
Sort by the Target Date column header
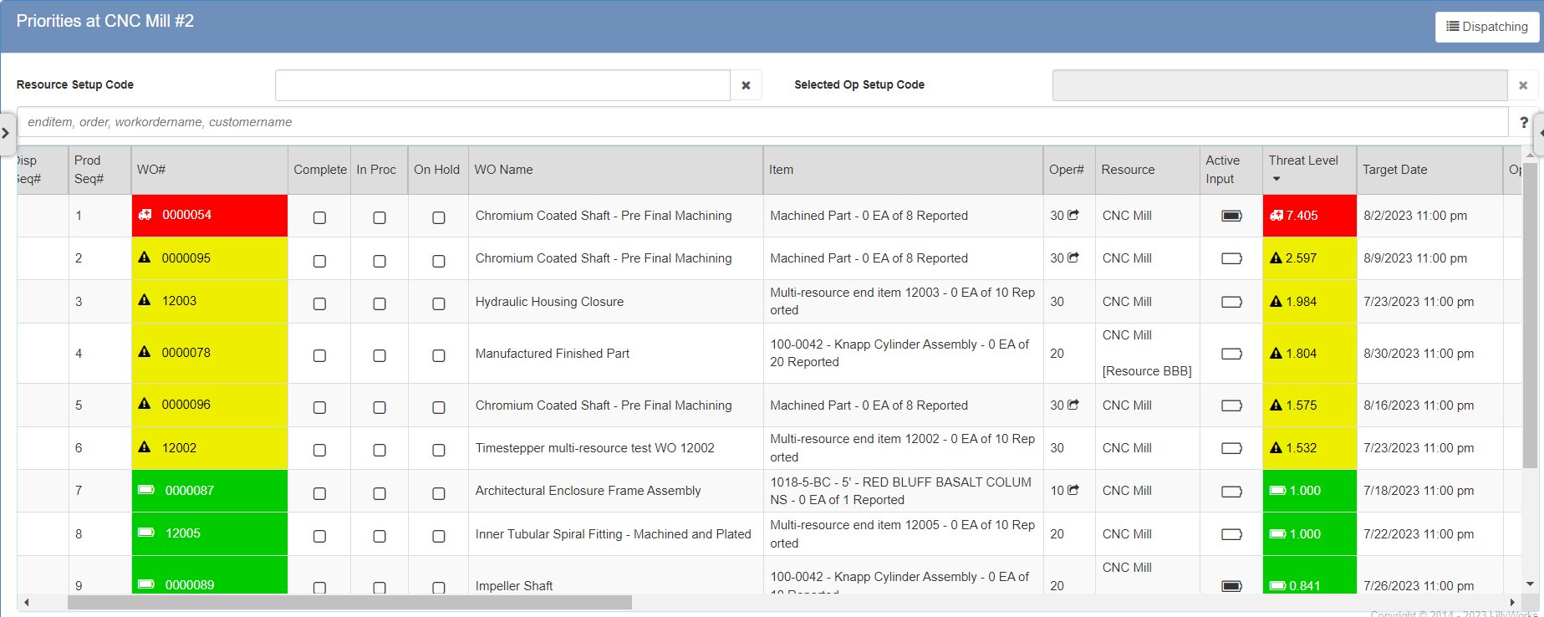[1394, 170]
